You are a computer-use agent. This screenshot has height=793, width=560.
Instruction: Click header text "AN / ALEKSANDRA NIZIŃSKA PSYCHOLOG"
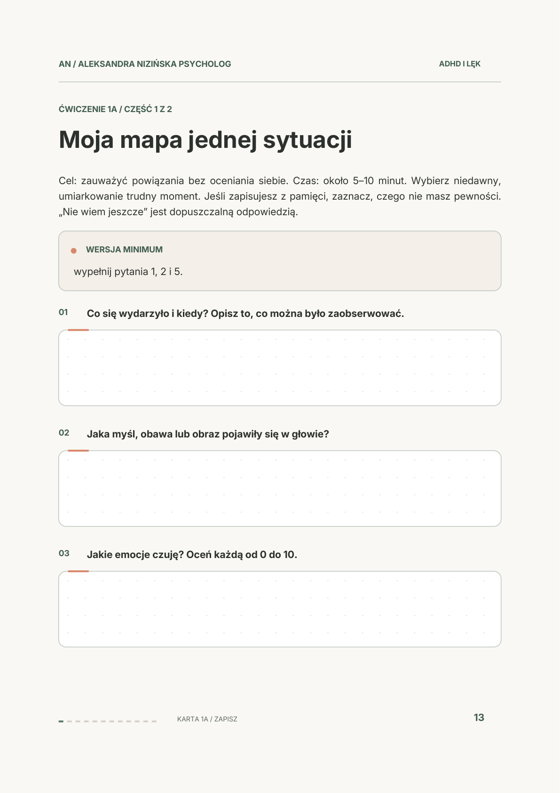pos(145,64)
